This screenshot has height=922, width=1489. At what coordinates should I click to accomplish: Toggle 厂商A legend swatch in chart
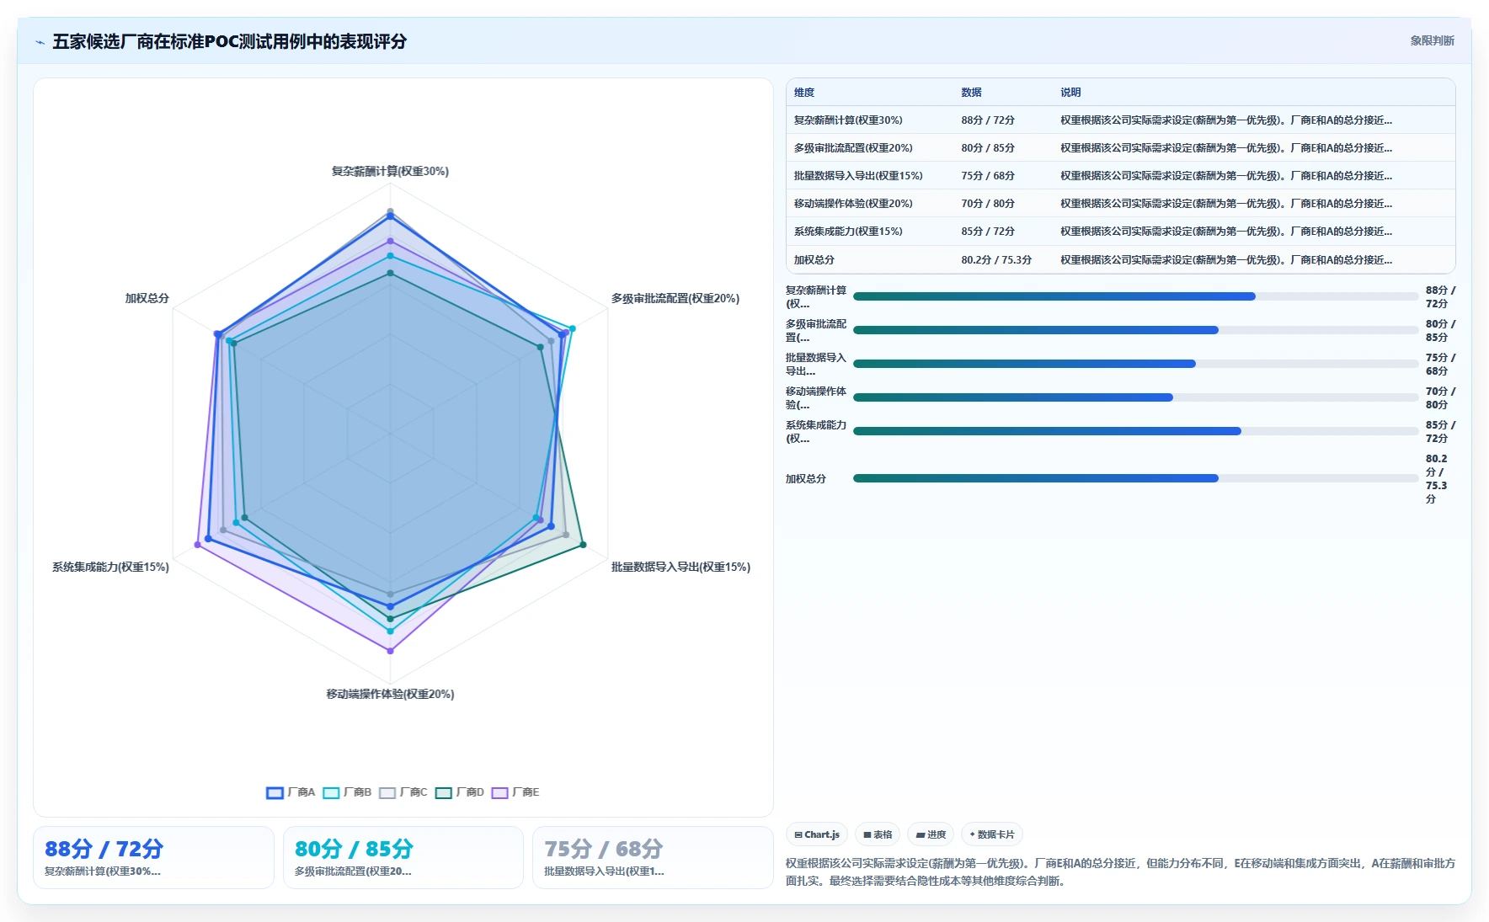coord(275,792)
